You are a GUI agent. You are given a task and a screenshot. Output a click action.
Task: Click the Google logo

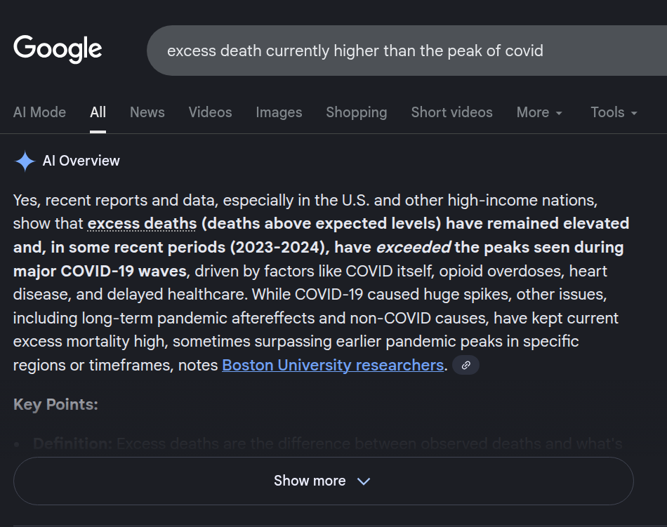pos(58,49)
